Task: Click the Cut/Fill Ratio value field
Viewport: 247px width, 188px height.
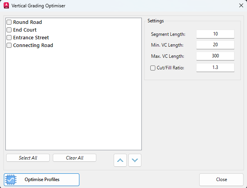Action: pos(215,68)
